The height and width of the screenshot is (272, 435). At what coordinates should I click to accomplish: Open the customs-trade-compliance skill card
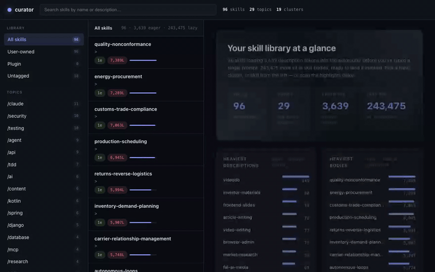pos(146,117)
